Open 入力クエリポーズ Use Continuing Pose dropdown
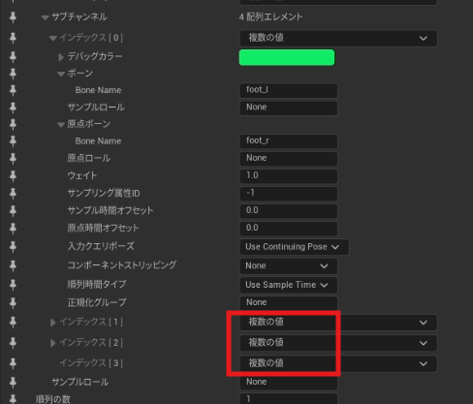The image size is (473, 404). point(294,247)
